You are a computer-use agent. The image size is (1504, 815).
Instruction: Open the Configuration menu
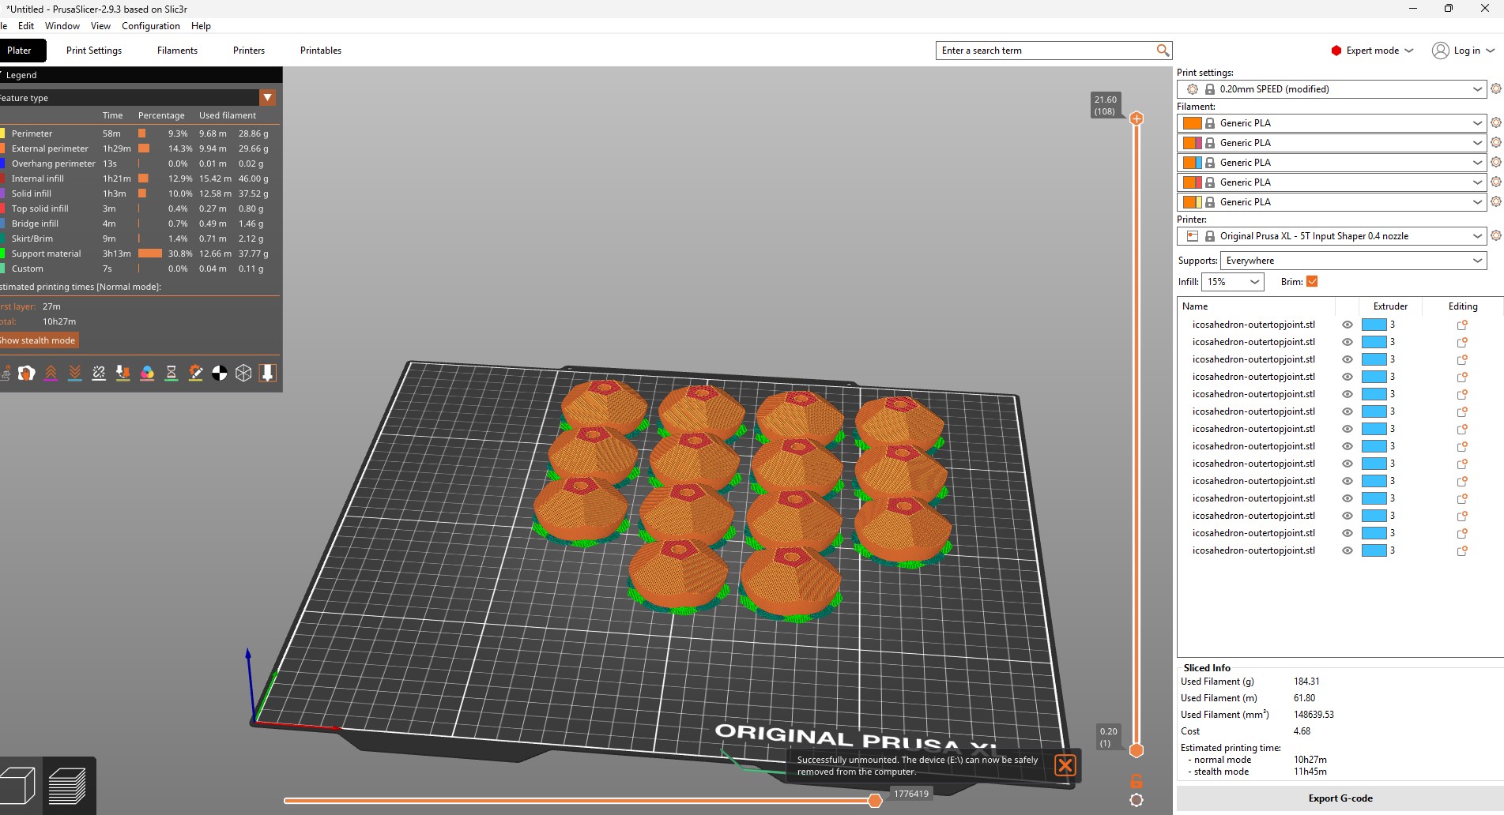(150, 26)
